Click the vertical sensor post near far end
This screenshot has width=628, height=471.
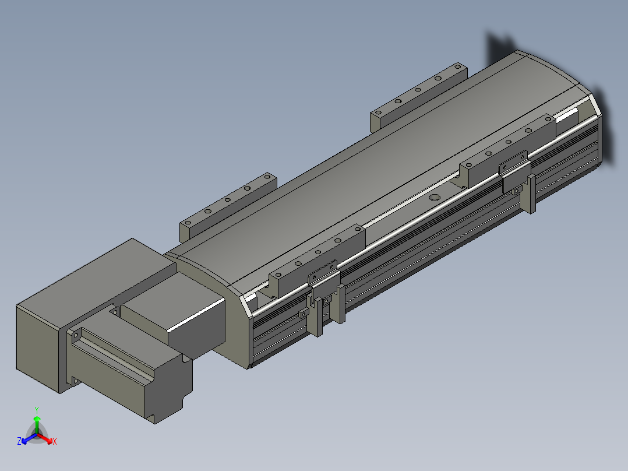coord(531,194)
